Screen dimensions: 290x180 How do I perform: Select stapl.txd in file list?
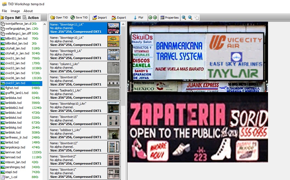tap(21, 172)
